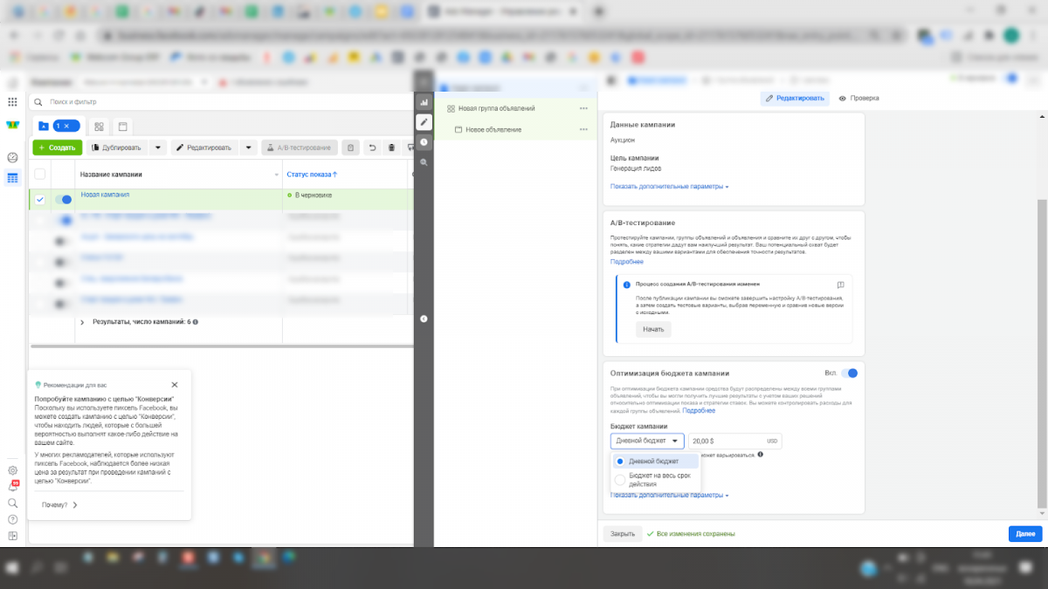Expand Показать дополнительные параметры under campaign data
The image size is (1048, 589).
coord(669,186)
